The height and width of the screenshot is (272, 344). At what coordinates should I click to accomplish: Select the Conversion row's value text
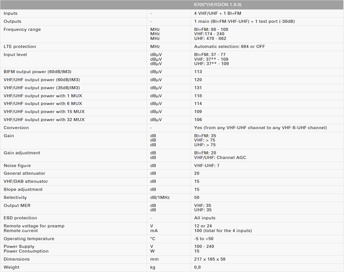coord(260,128)
